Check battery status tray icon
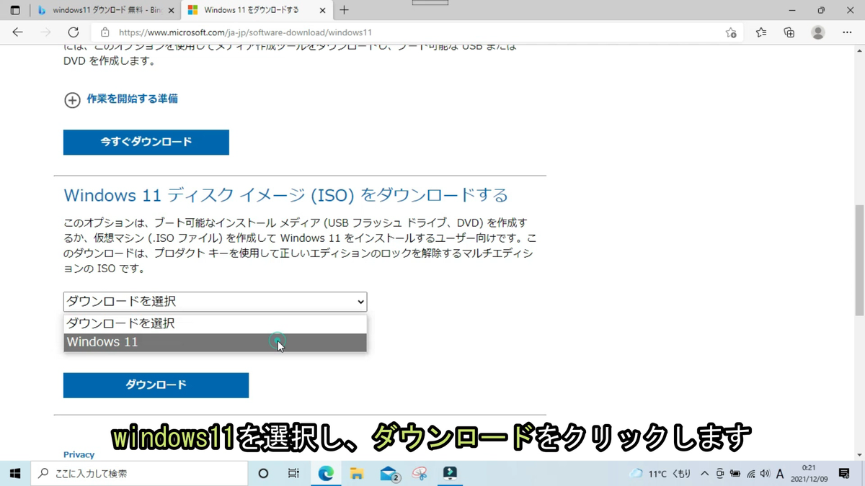The height and width of the screenshot is (486, 865). [x=735, y=473]
